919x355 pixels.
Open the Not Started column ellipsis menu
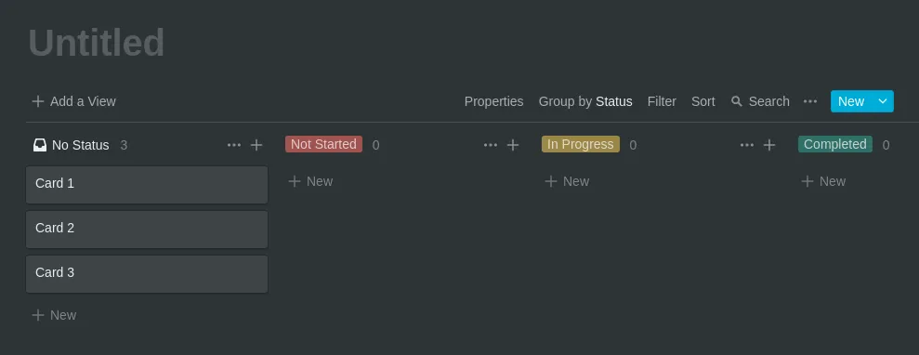pos(491,145)
